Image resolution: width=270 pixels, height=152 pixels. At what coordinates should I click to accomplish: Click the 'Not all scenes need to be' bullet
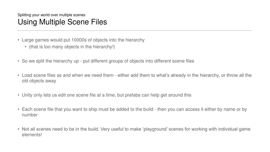[x=136, y=132]
